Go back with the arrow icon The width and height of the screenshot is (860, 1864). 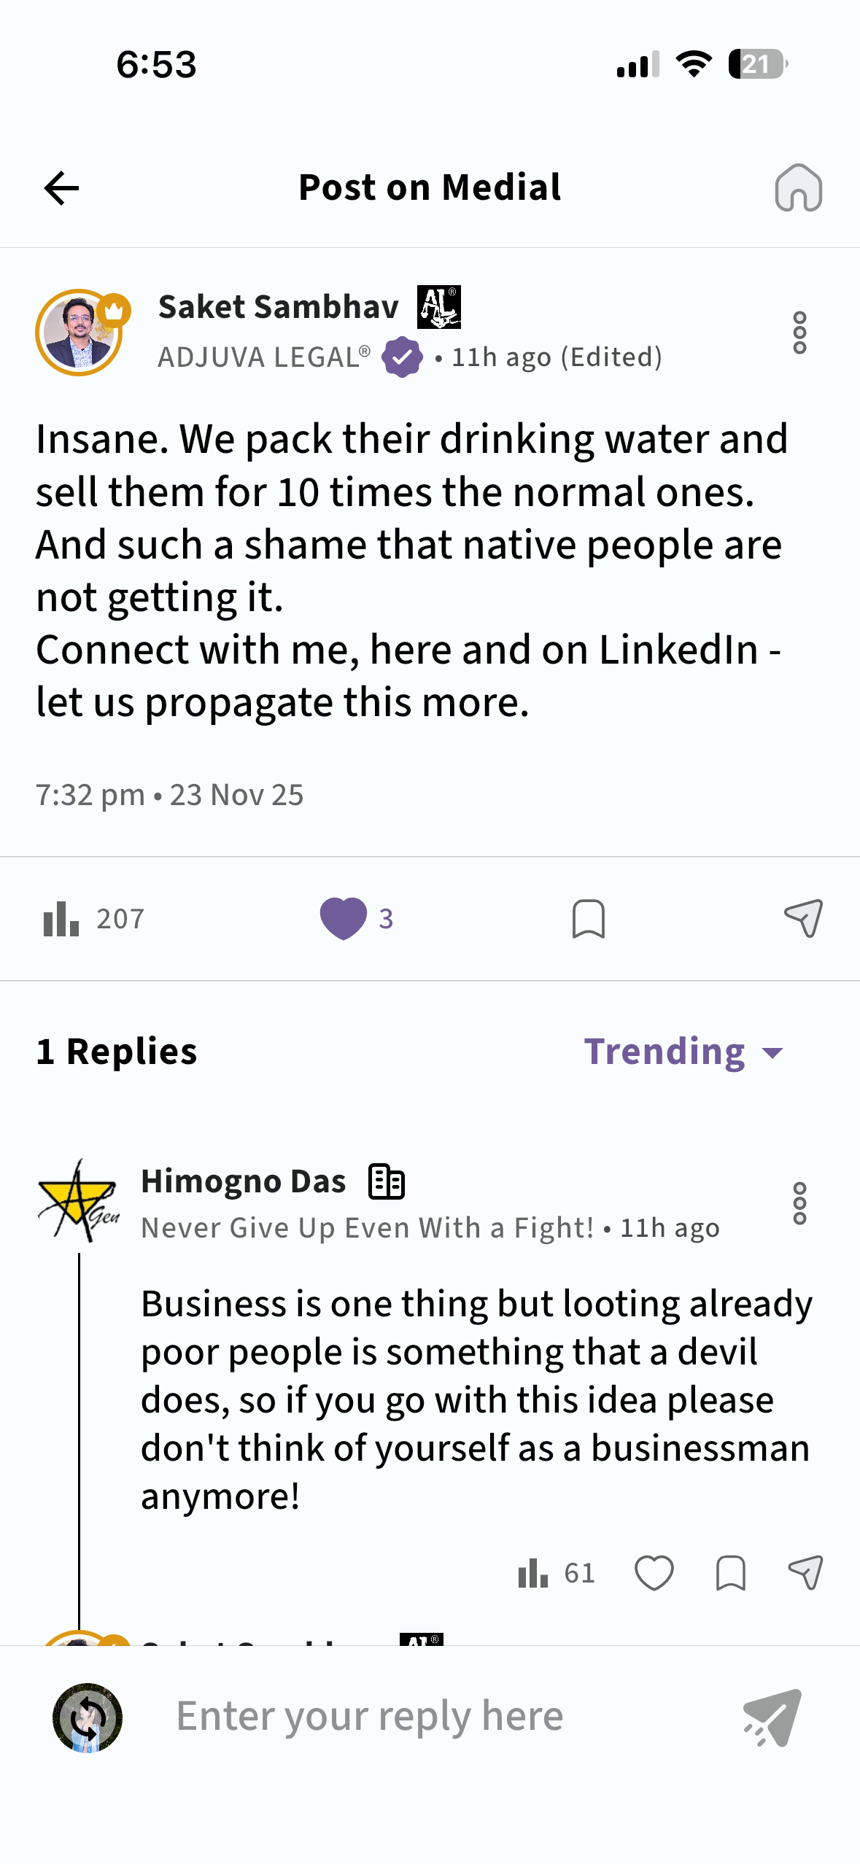(61, 188)
